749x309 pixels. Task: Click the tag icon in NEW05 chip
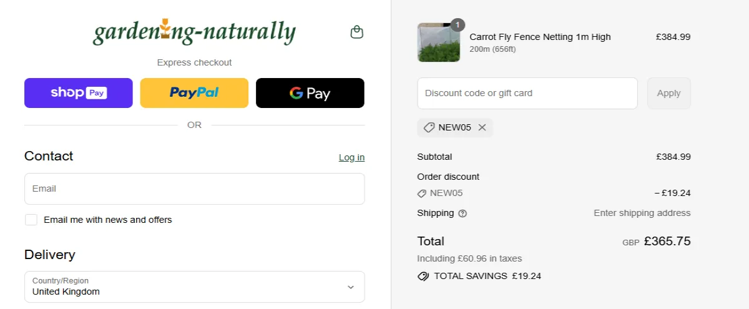click(429, 127)
